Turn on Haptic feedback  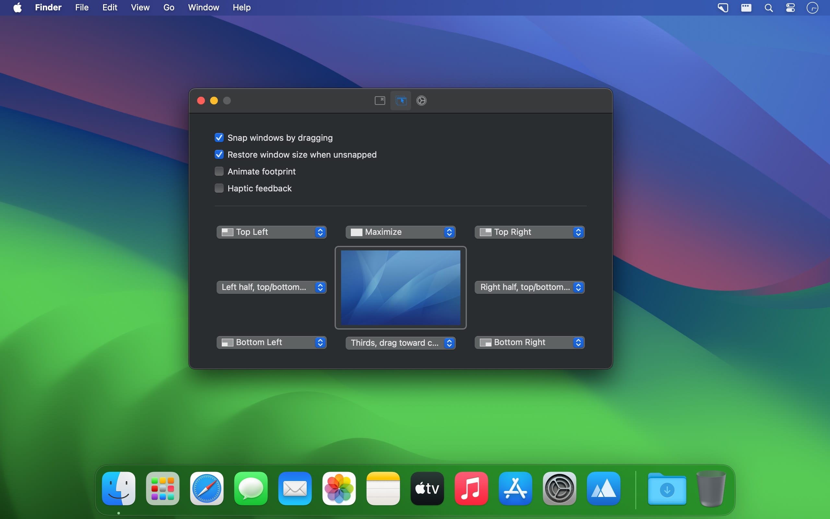219,188
